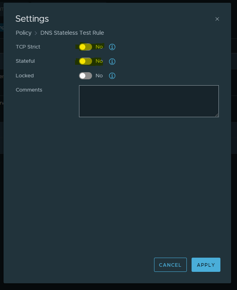
Task: Enable the TCP Strict toggle
Action: pos(85,47)
